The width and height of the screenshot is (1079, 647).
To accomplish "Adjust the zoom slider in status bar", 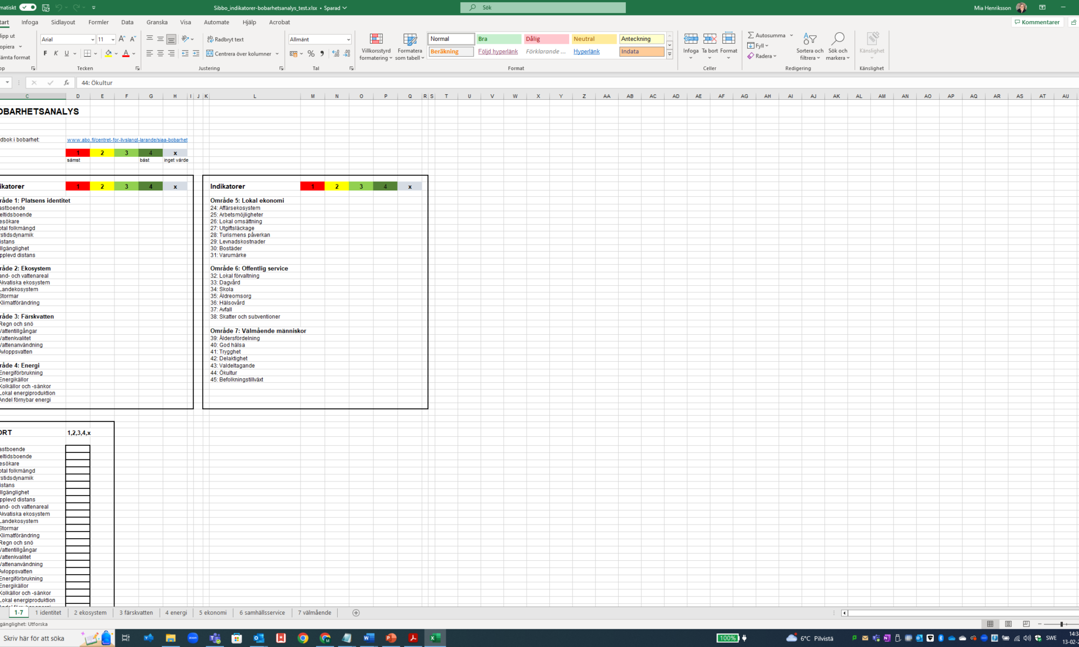I will (1061, 624).
